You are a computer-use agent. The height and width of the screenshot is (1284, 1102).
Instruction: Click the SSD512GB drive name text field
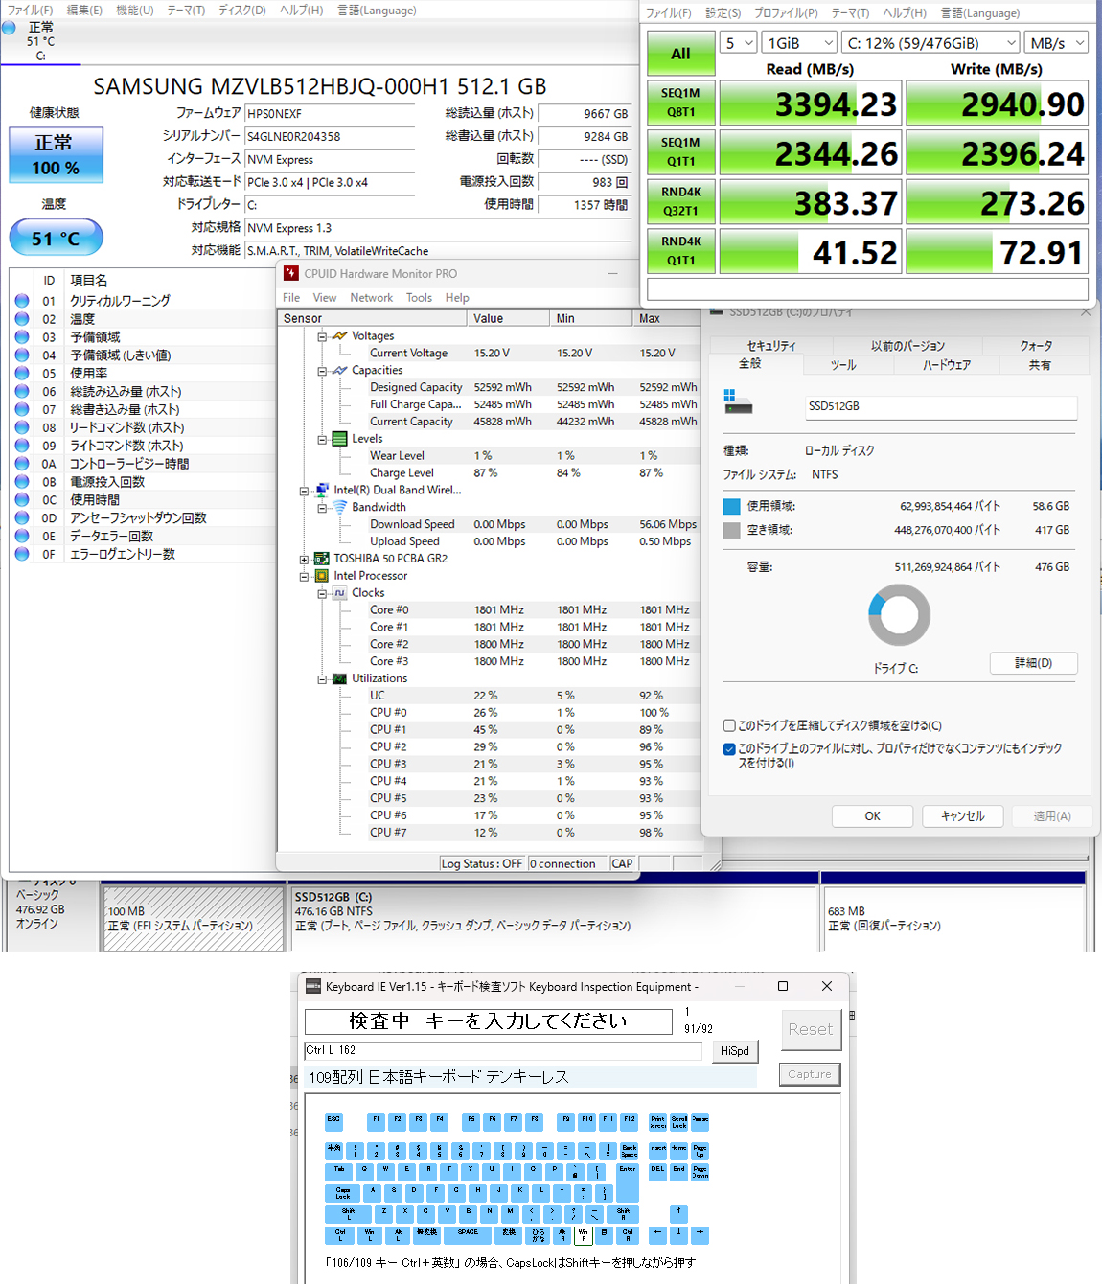tap(941, 406)
